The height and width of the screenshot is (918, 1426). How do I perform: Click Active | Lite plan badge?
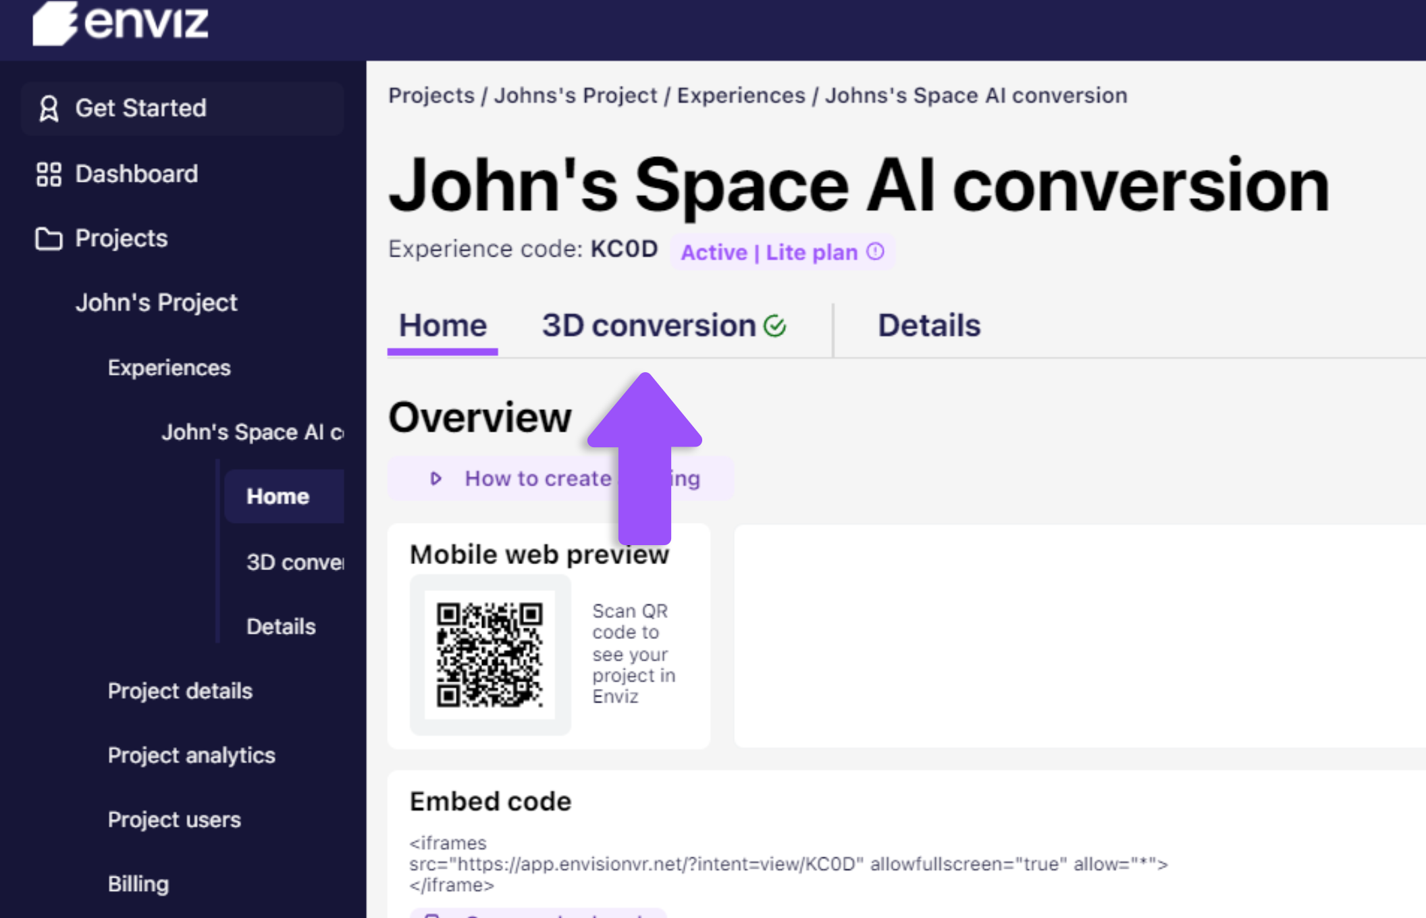[x=783, y=252]
